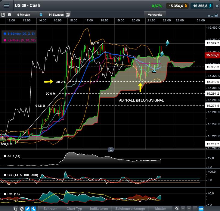Click the 15.335,3 price label
The image size is (220, 211).
coord(212,67)
